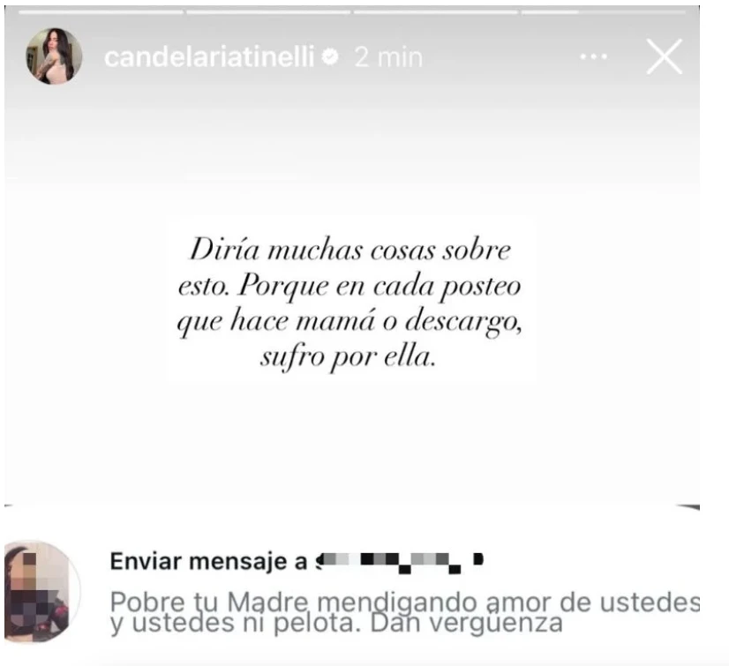The height and width of the screenshot is (666, 729).
Task: Jump to the third story progress segment
Action: (x=436, y=12)
